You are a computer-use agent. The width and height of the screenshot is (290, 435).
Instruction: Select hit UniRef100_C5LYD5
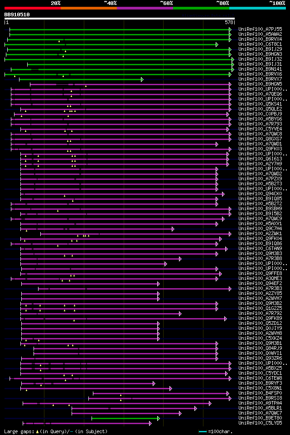pos(260,424)
